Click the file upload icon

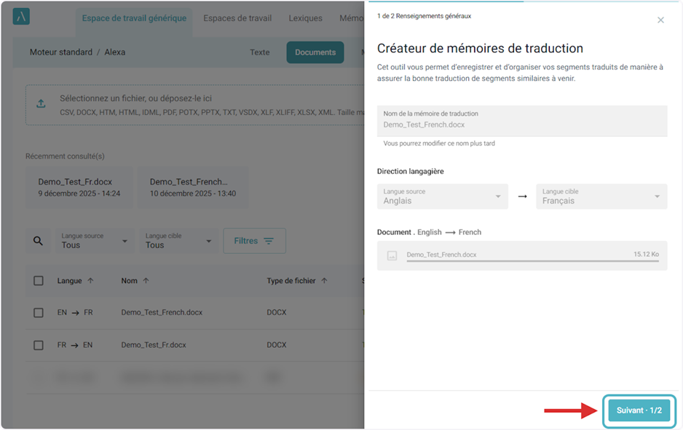tap(41, 103)
